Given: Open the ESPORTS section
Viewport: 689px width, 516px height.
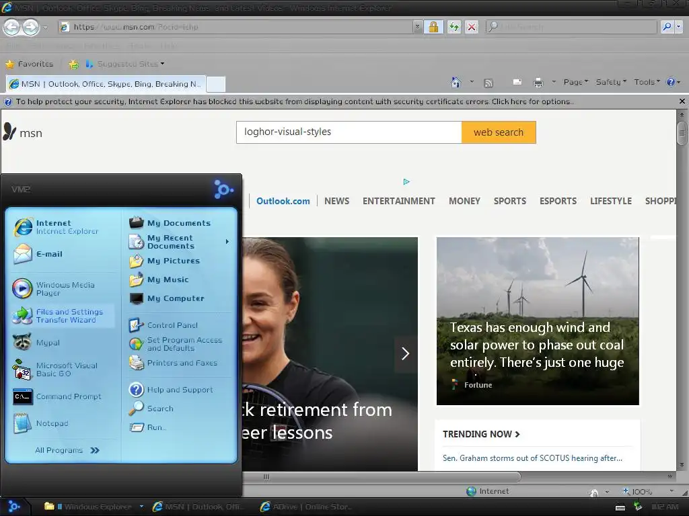Looking at the screenshot, I should pyautogui.click(x=558, y=201).
